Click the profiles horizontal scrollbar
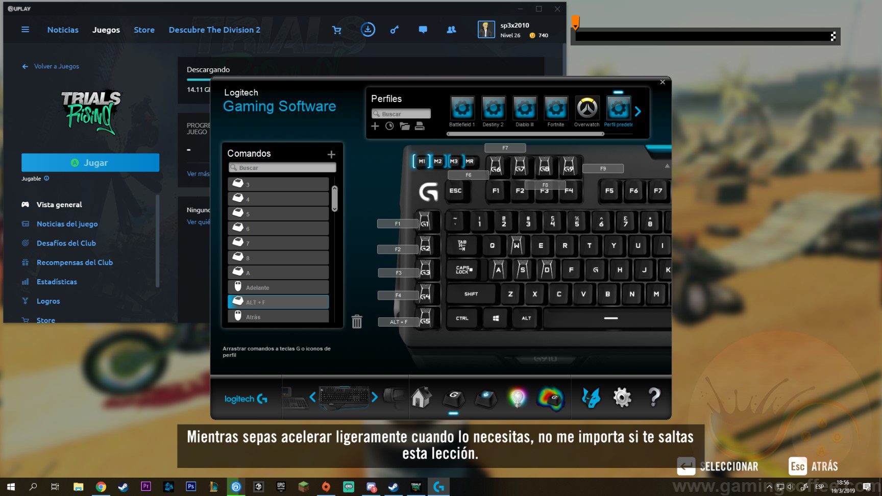Image resolution: width=882 pixels, height=496 pixels. pyautogui.click(x=526, y=134)
